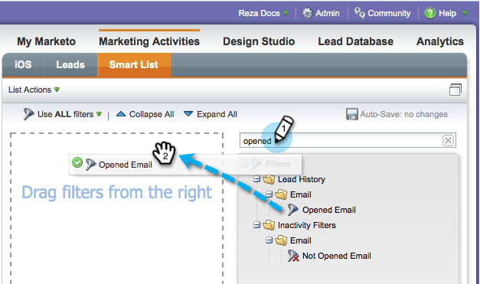
Task: Click the Collapse All up-triangle icon
Action: (x=121, y=114)
